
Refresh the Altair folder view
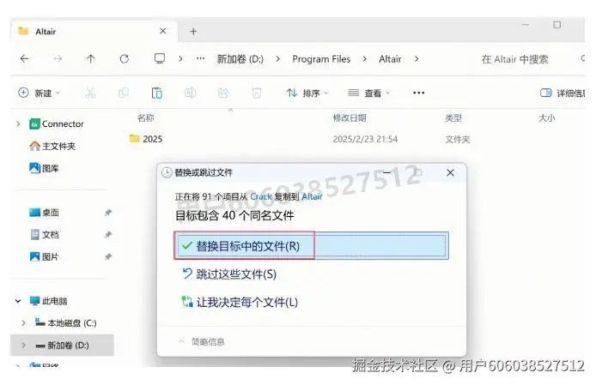(125, 59)
